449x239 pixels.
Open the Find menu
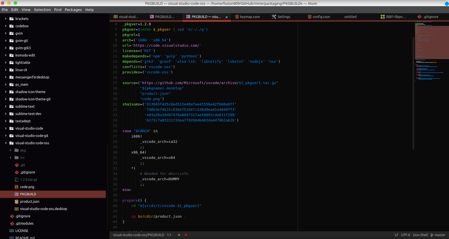pyautogui.click(x=58, y=10)
